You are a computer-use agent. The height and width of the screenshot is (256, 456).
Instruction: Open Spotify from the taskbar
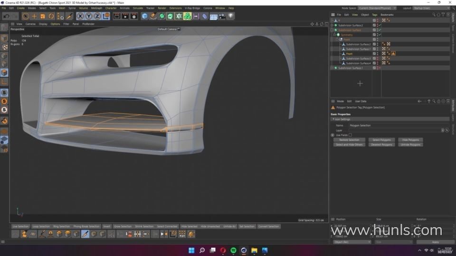click(x=233, y=250)
